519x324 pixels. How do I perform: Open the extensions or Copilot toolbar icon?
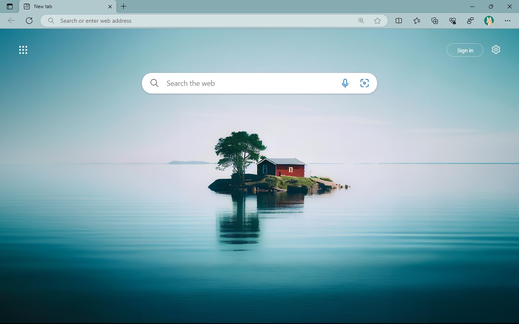(470, 21)
